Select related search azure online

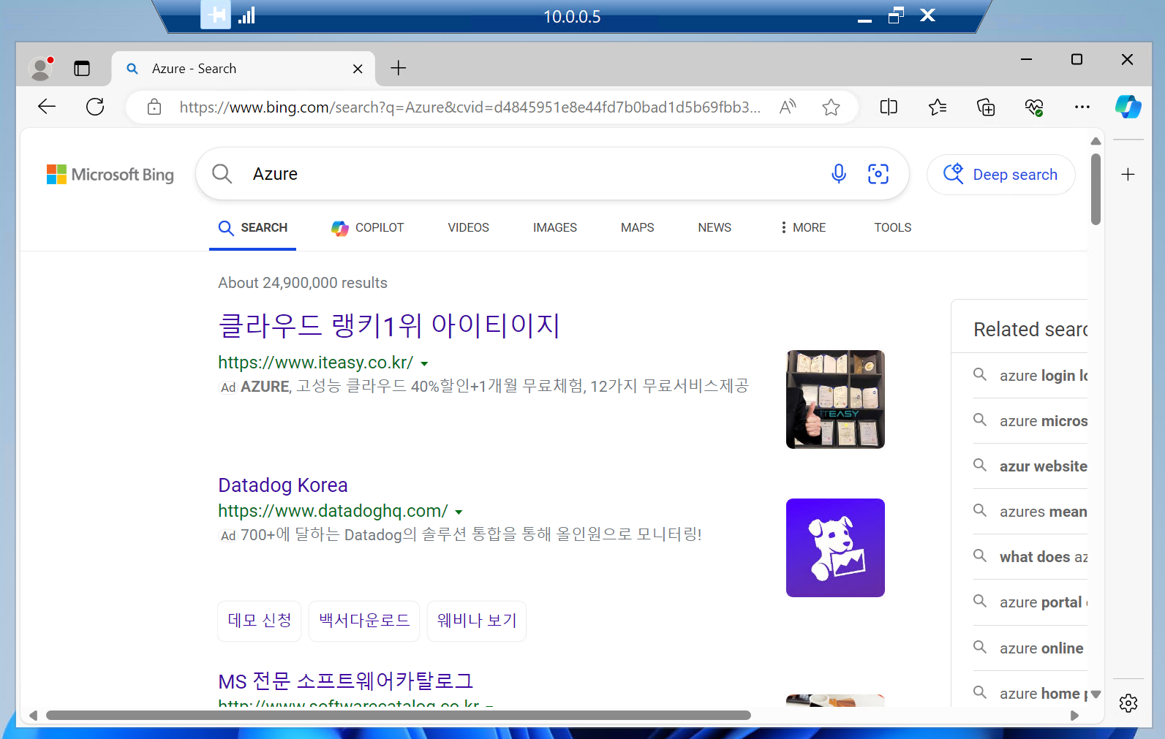click(x=1041, y=648)
